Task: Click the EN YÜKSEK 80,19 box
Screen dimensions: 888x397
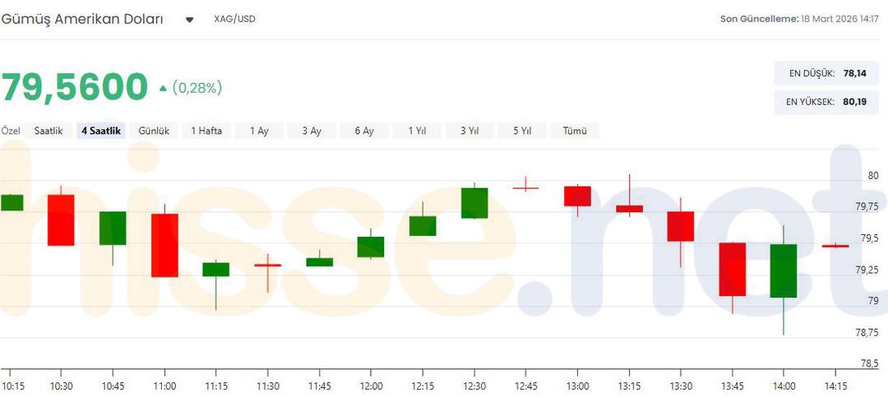Action: [x=827, y=102]
